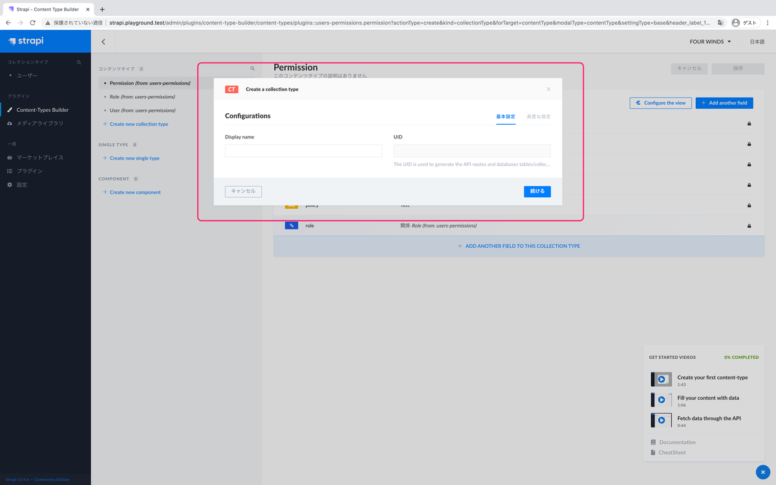776x485 pixels.
Task: Click the Permission page title
Action: pyautogui.click(x=296, y=67)
